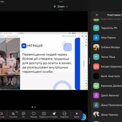Viewport: 122px width, 122px height.
Task: Expand the Zoom meeting info dropdown
Action: [67, 7]
